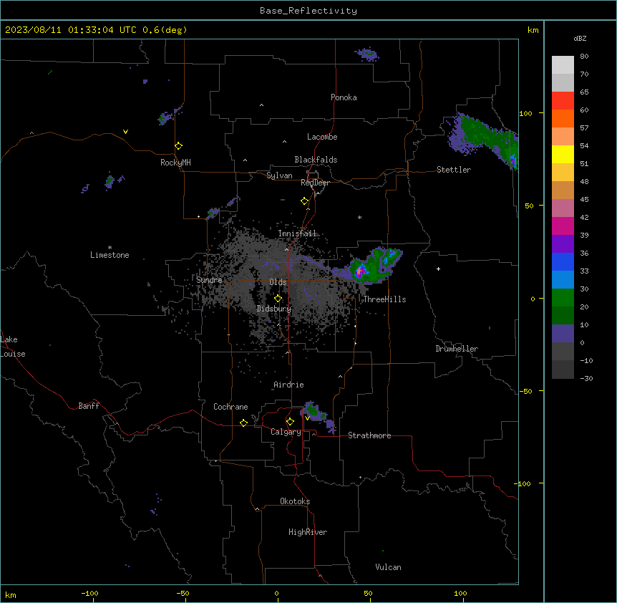Click the magenta storm core near ThreeHills
The width and height of the screenshot is (617, 603).
360,271
